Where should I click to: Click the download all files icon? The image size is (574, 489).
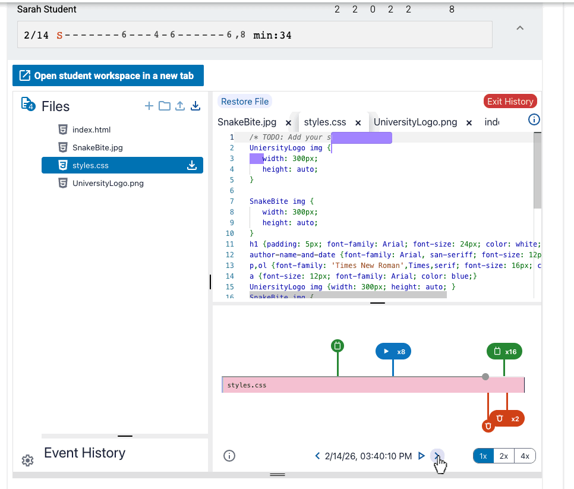(x=195, y=106)
